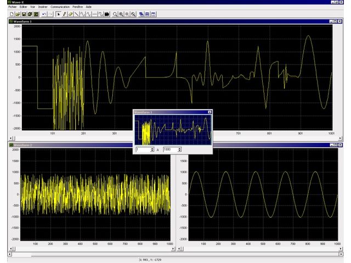Zoom out of the waveform
Image resolution: width=351 pixels, height=263 pixels.
point(127,14)
